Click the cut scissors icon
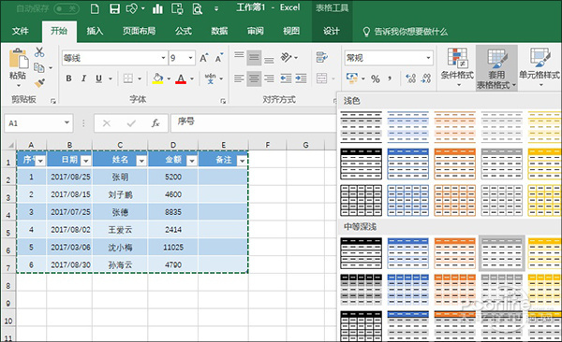 click(x=39, y=52)
